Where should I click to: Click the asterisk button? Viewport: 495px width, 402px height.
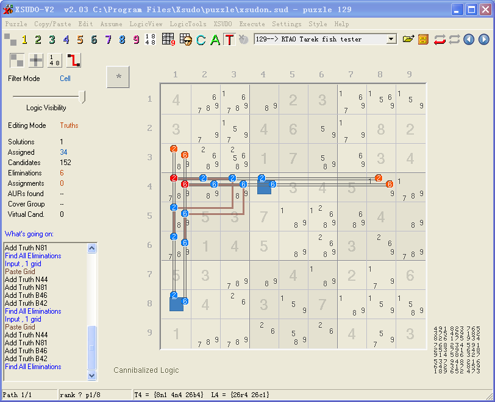[118, 77]
